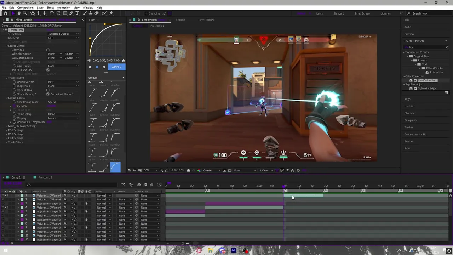
Task: Open the Show Channel color management icon
Action: click(x=199, y=170)
